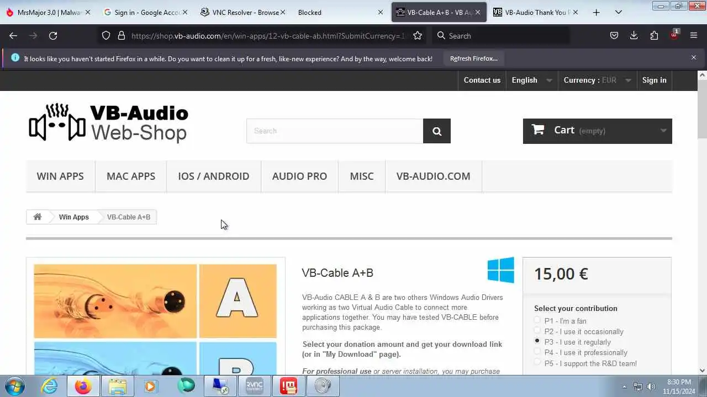The image size is (707, 397).
Task: Select P1 - I'm a fan
Action: point(537,320)
